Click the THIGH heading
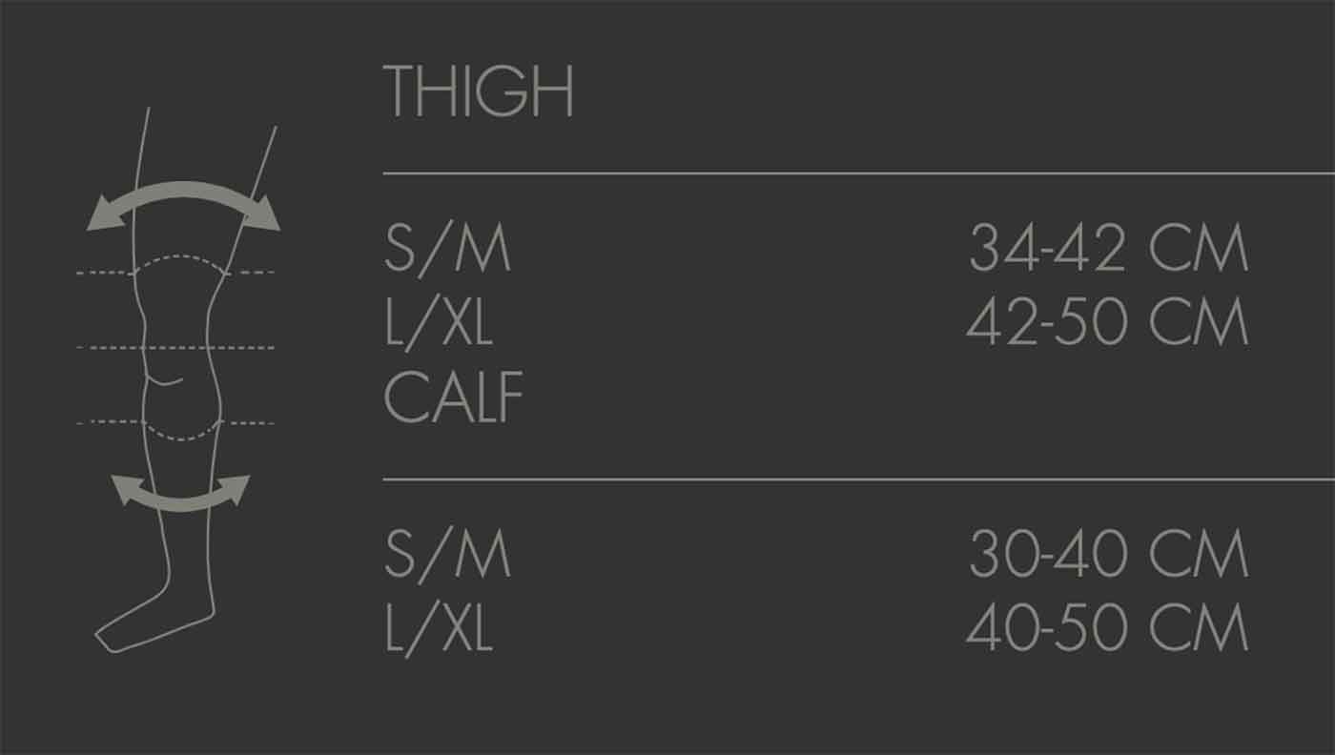Image resolution: width=1335 pixels, height=755 pixels. pos(478,92)
